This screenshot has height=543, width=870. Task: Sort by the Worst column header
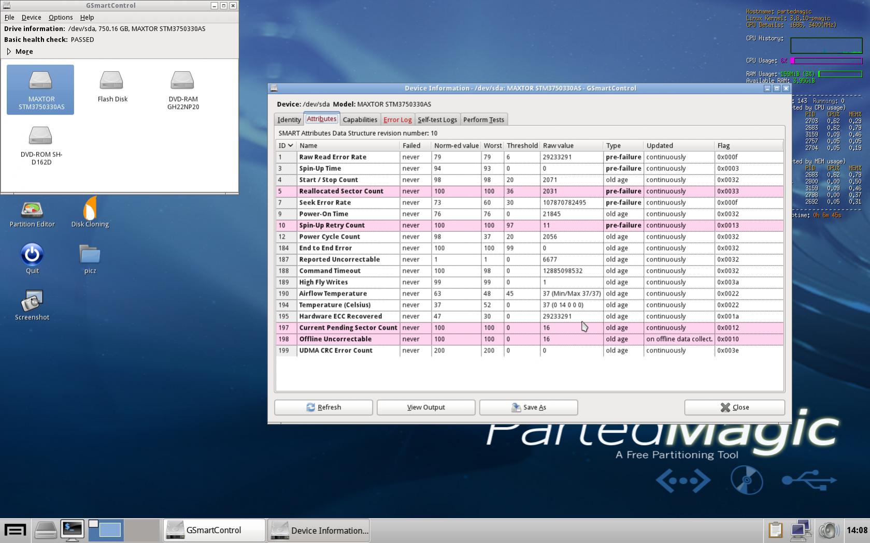492,145
